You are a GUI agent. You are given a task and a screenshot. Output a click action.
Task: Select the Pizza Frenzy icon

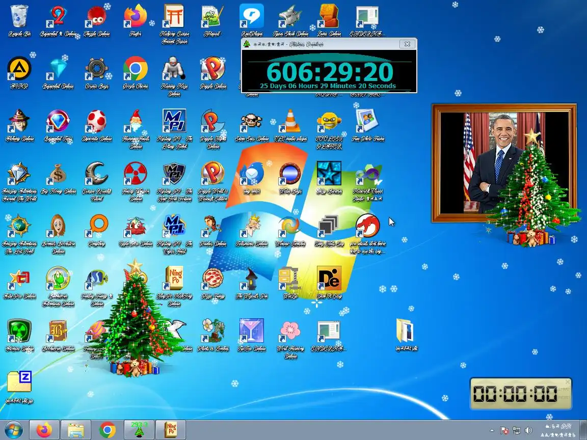[212, 279]
